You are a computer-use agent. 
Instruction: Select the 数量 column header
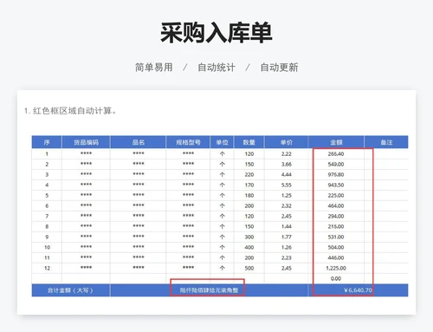[x=249, y=142]
